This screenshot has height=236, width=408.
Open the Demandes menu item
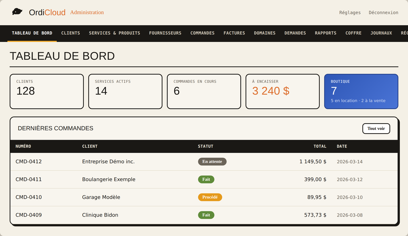tap(295, 33)
